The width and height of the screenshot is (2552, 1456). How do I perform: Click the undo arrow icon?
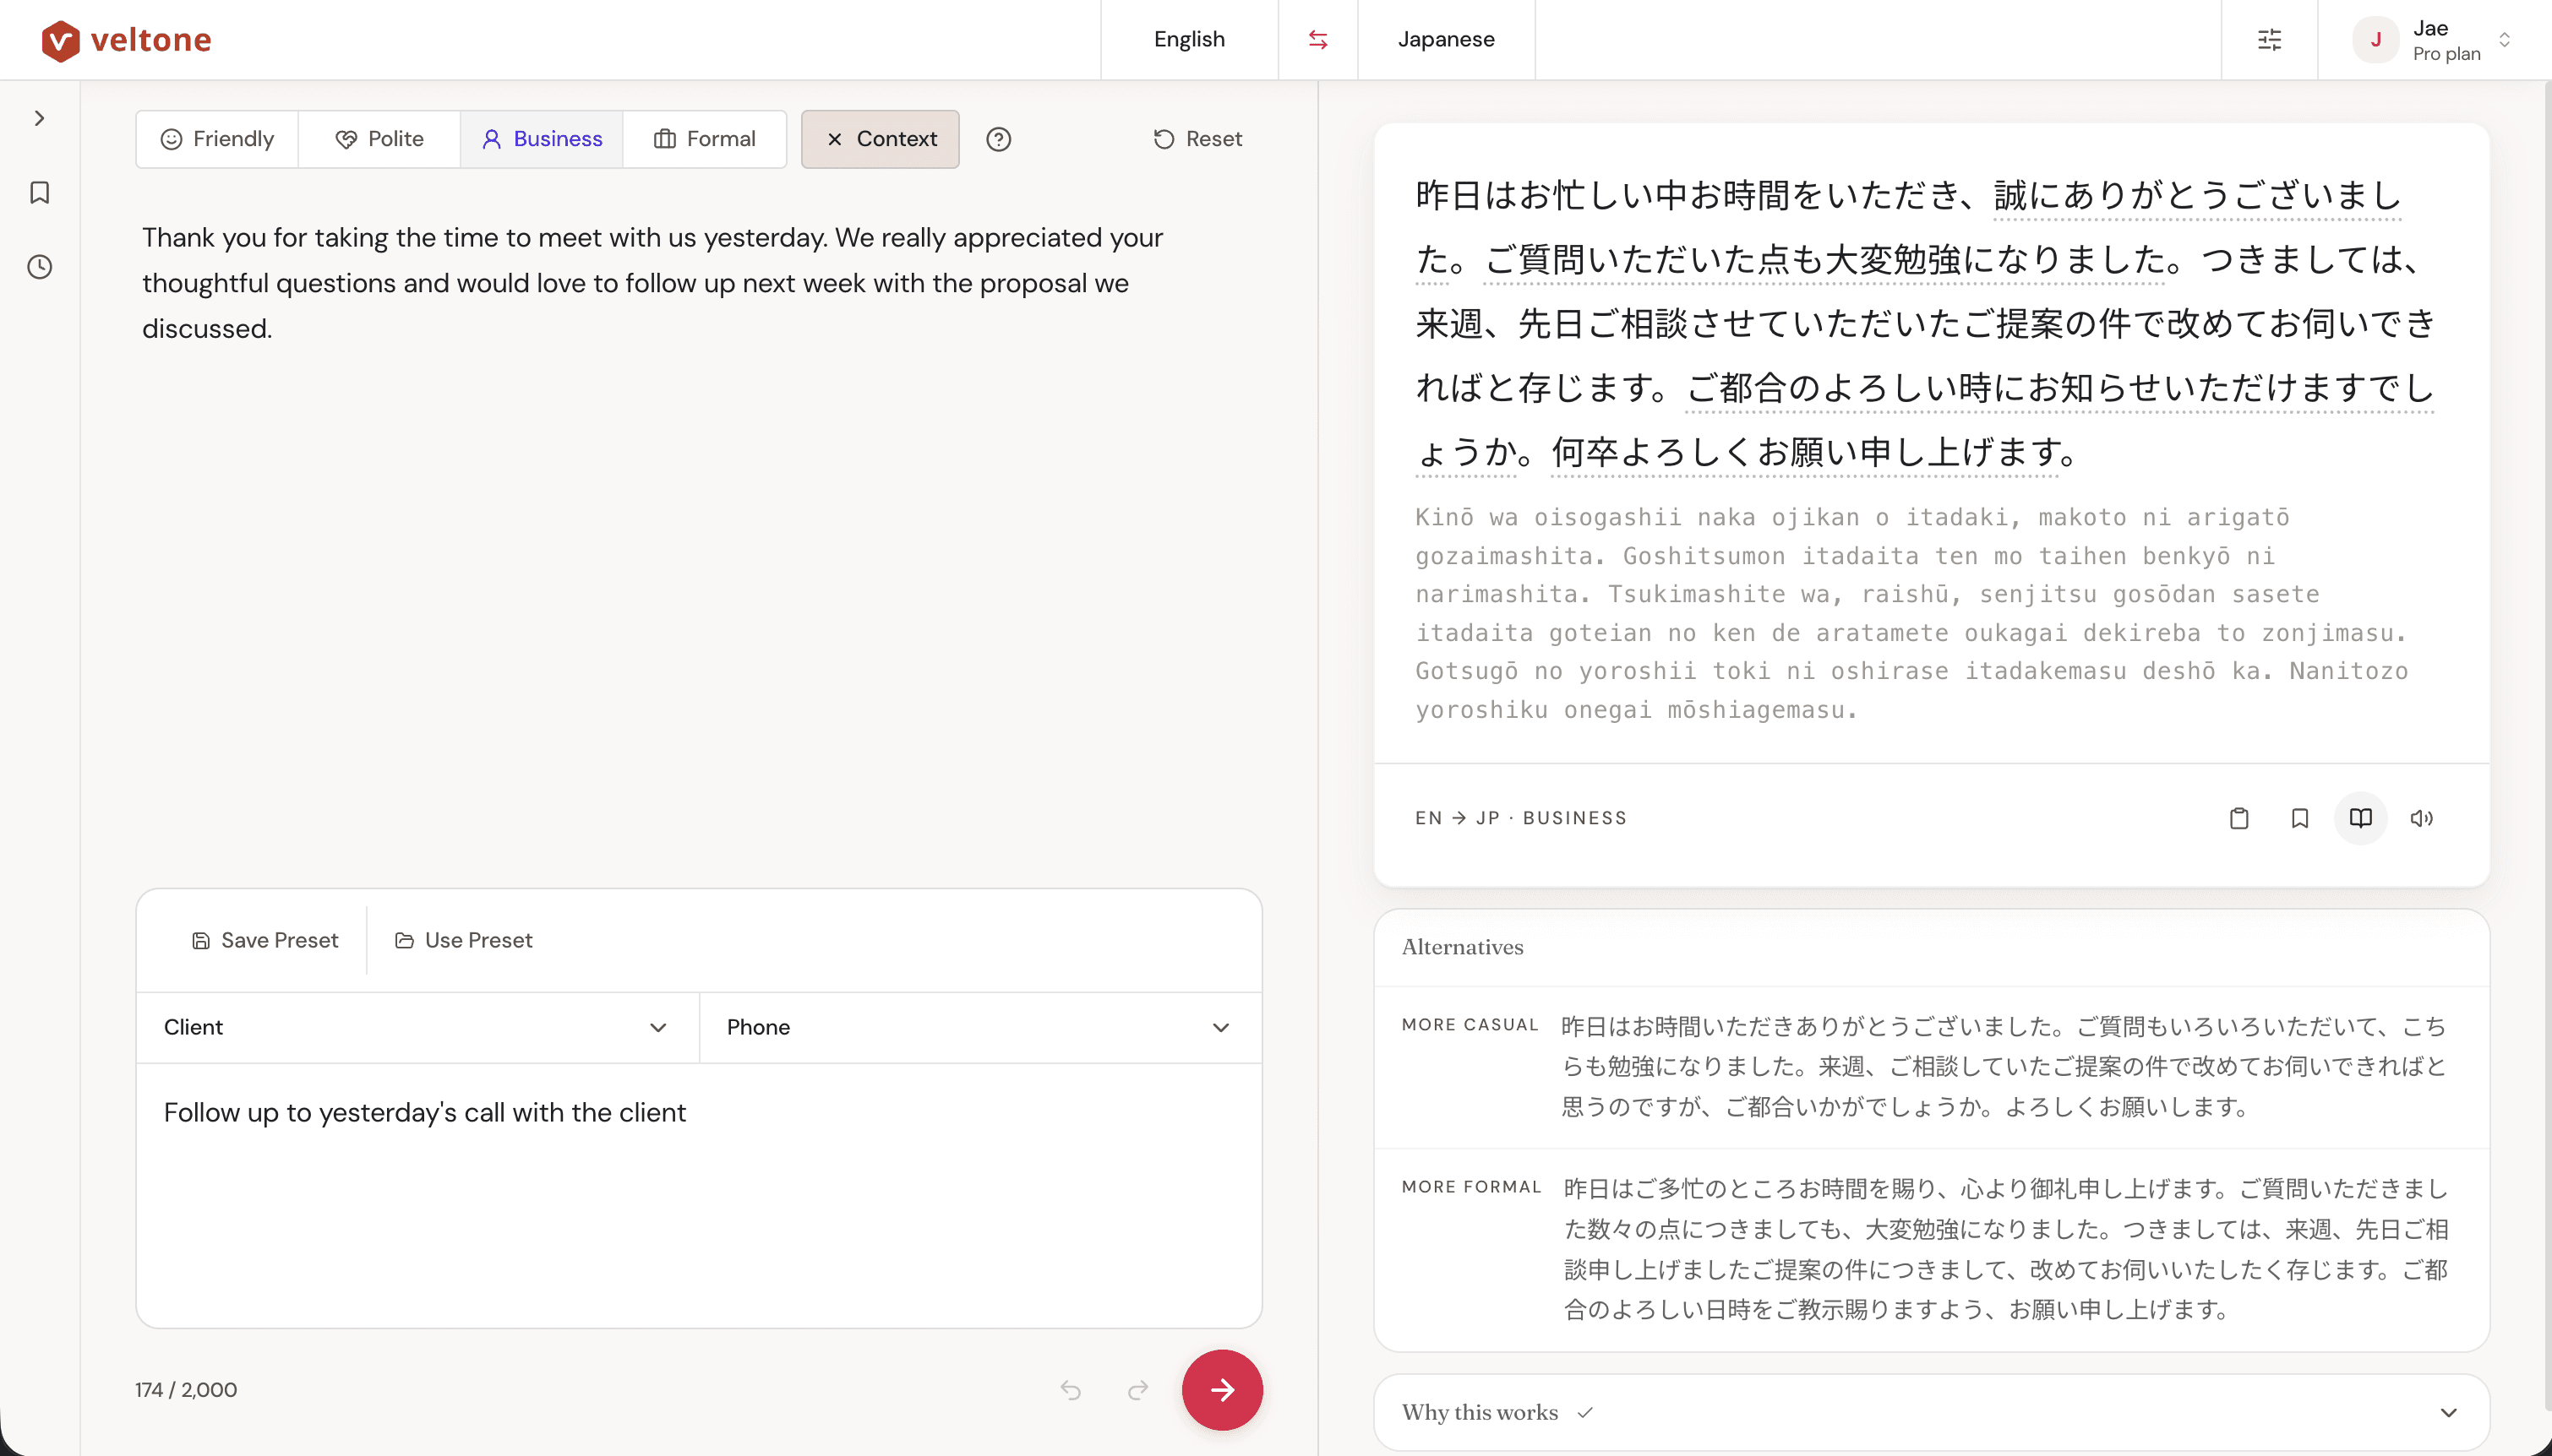1071,1390
